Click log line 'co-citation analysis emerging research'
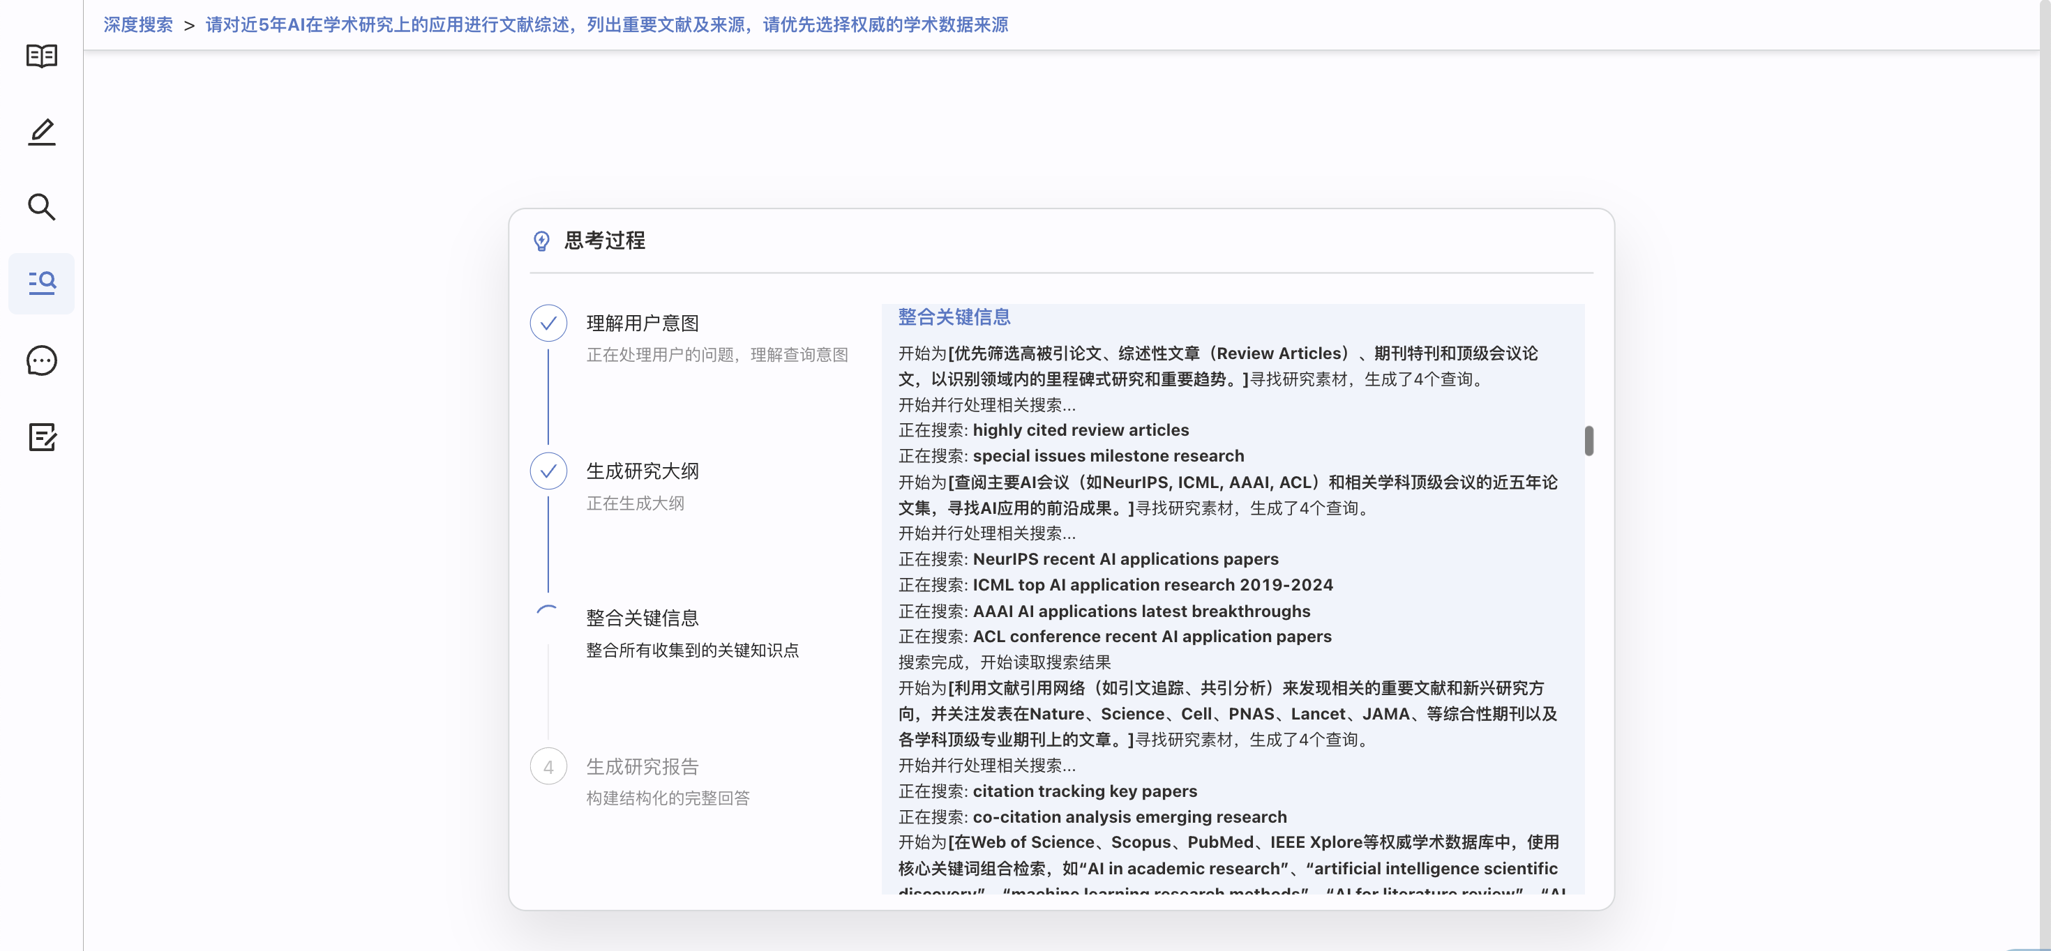The image size is (2051, 951). click(1092, 817)
